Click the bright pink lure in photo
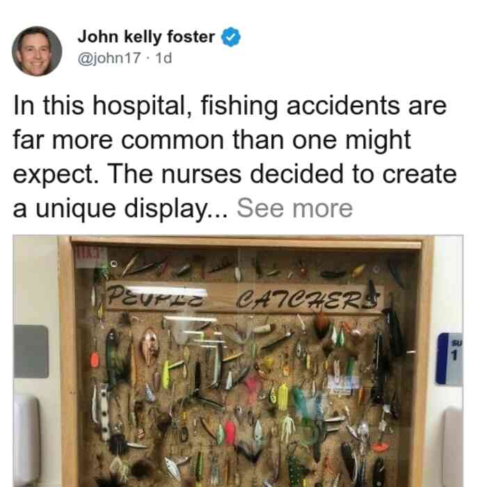Screen dimensions: 487x487 click(230, 433)
